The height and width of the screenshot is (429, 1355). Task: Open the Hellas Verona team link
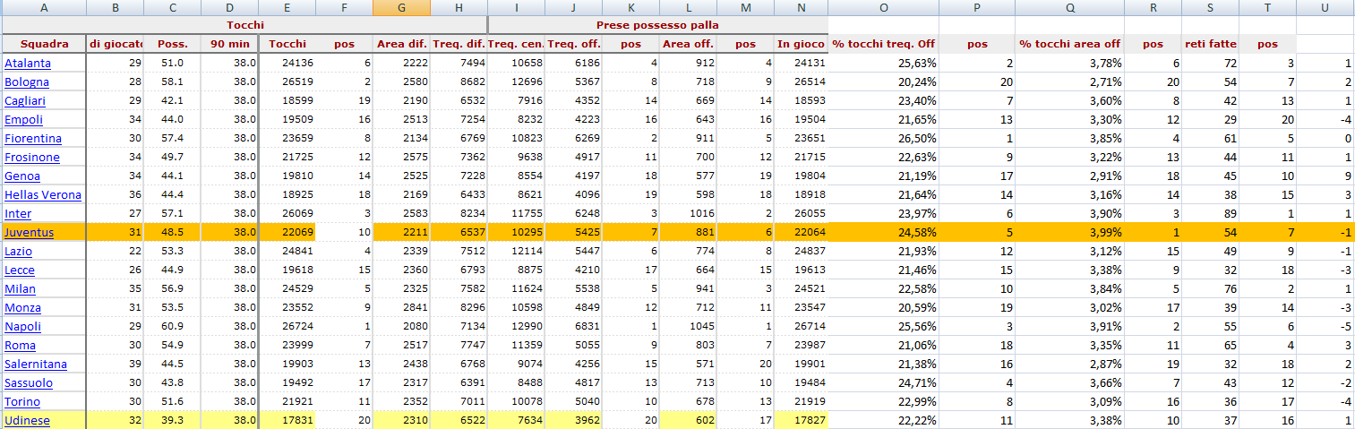pos(43,194)
